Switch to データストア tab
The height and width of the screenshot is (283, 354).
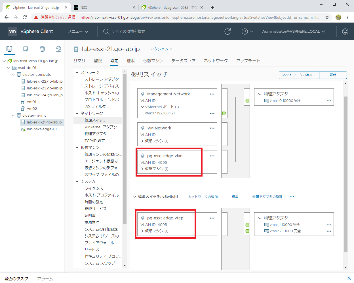tap(184, 61)
